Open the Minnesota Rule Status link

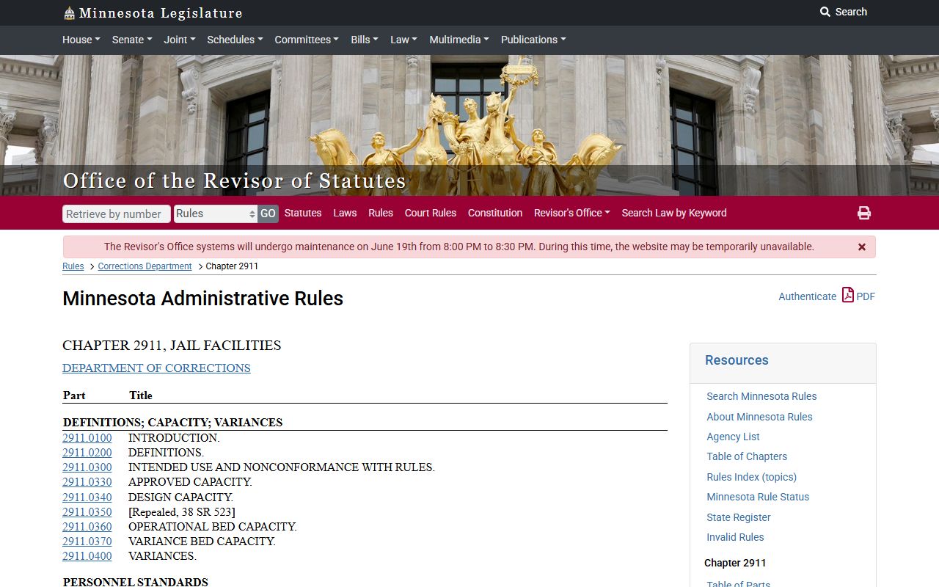pyautogui.click(x=758, y=497)
